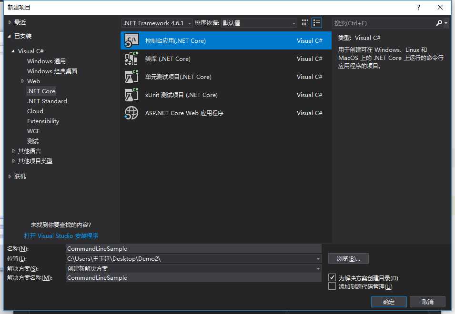This screenshot has width=455, height=314.
Task: Open the 位置 path dropdown arrow
Action: (318, 259)
